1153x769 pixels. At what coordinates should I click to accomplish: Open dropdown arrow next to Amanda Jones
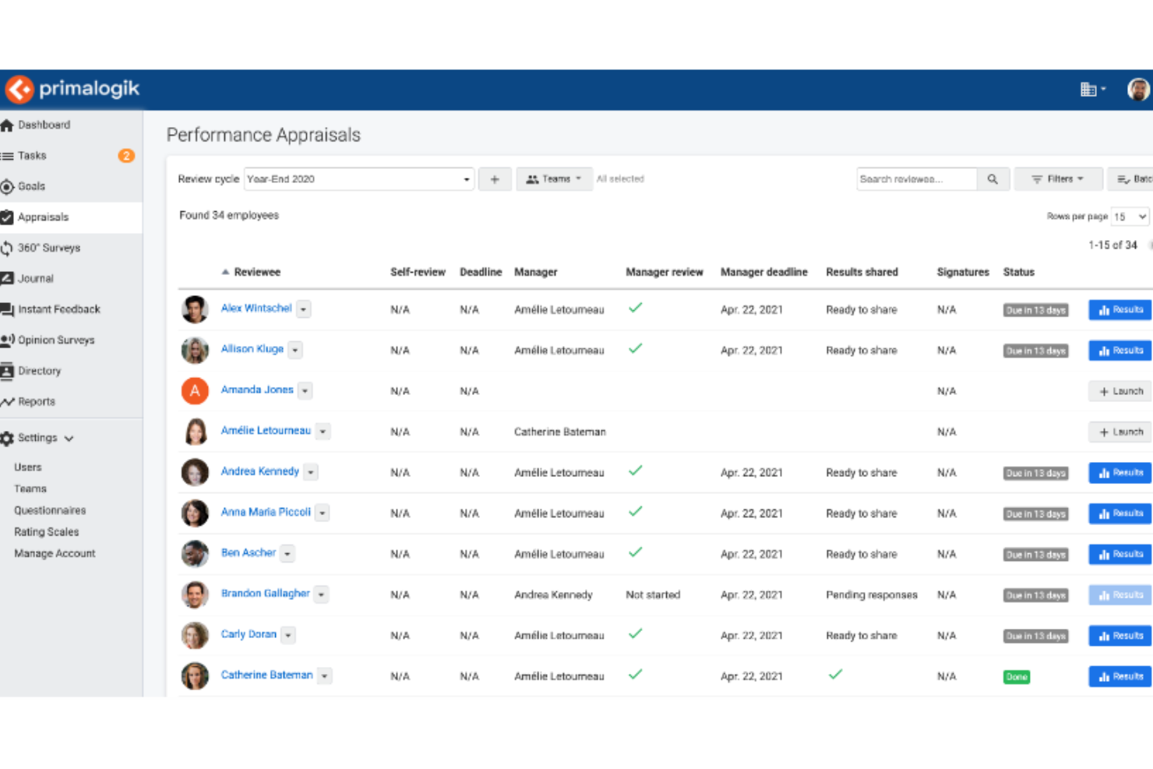tap(305, 391)
